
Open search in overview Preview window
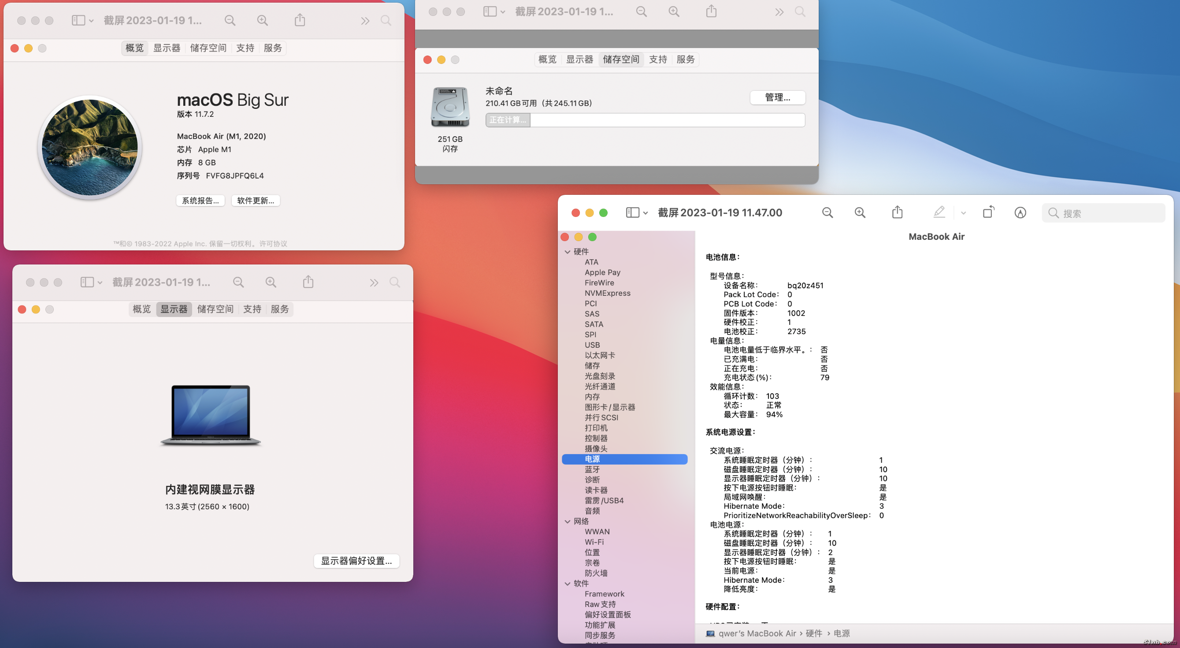point(386,20)
